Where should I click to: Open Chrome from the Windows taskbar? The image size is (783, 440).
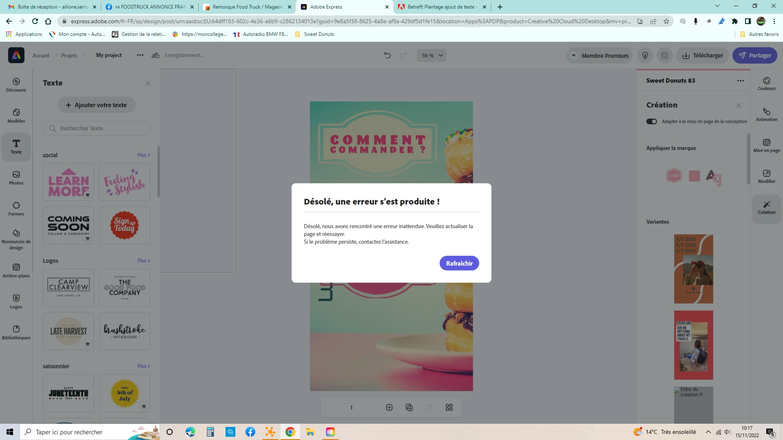(x=290, y=432)
